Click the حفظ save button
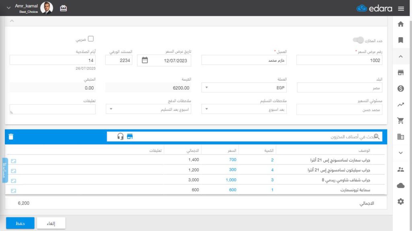Viewport: 412px width, 231px height. [x=20, y=223]
